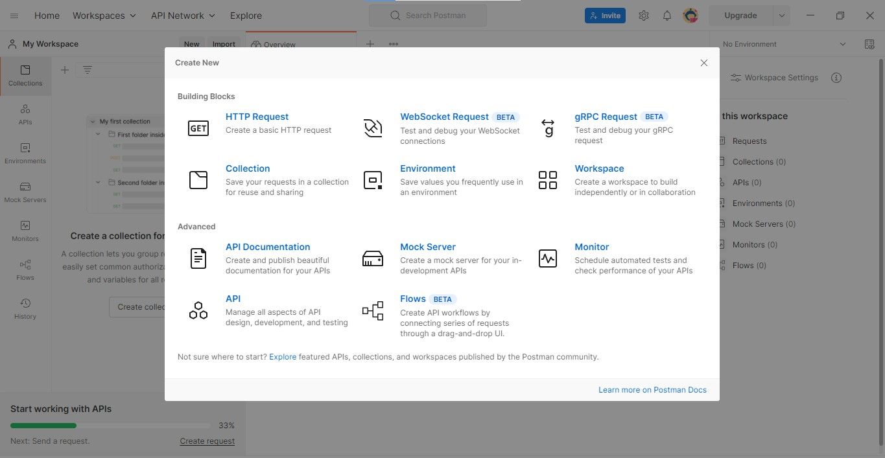This screenshot has height=458, width=885.
Task: Open the environment quick look icon
Action: pos(869,44)
